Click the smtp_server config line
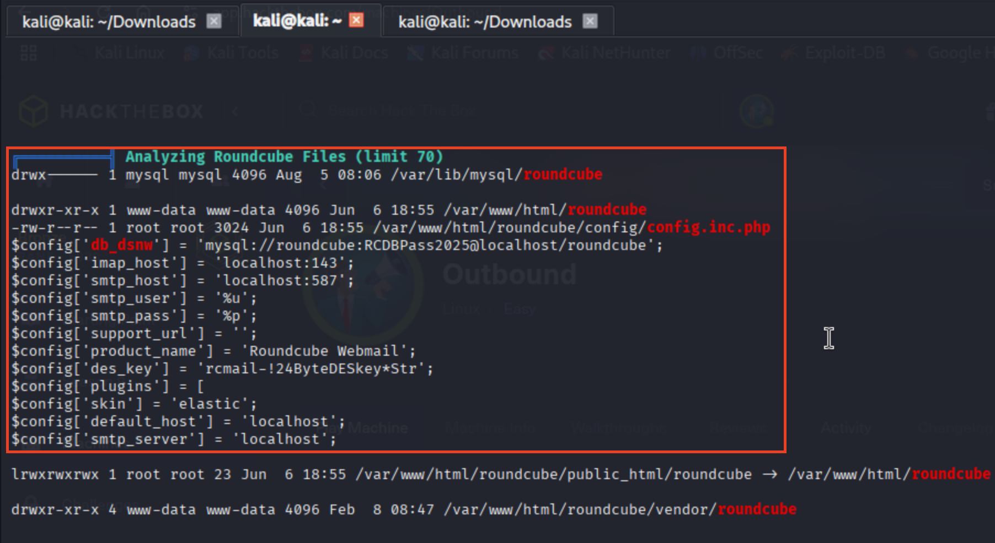 click(173, 439)
